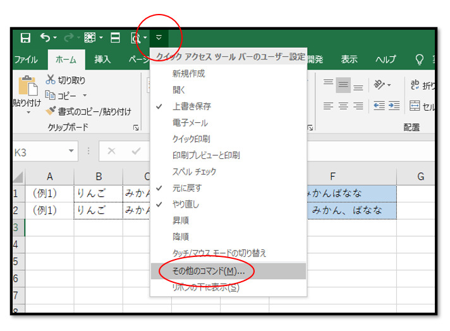The image size is (450, 331).
Task: Select the middle vertical align icon
Action: 343,85
